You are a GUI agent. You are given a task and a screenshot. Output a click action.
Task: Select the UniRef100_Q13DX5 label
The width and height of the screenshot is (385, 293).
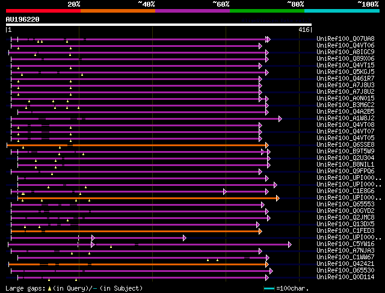pyautogui.click(x=345, y=224)
